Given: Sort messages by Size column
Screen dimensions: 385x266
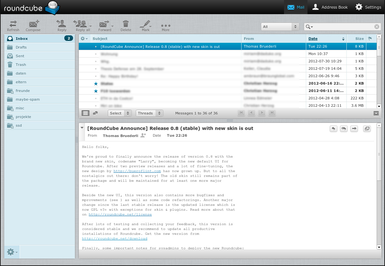Looking at the screenshot, I should (360, 39).
